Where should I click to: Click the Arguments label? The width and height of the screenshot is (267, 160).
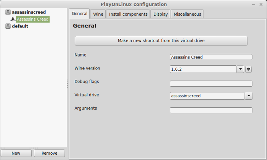(x=86, y=108)
